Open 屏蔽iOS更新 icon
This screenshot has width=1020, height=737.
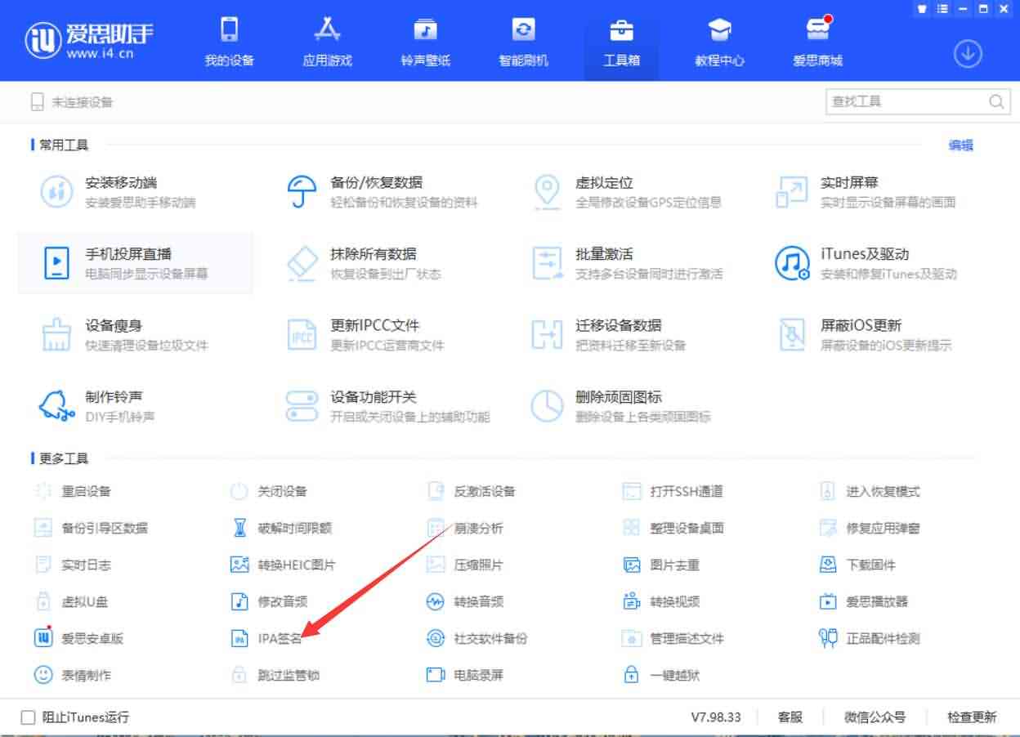click(x=791, y=335)
